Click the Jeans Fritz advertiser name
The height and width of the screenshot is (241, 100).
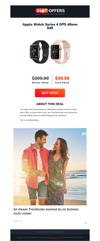(18, 221)
